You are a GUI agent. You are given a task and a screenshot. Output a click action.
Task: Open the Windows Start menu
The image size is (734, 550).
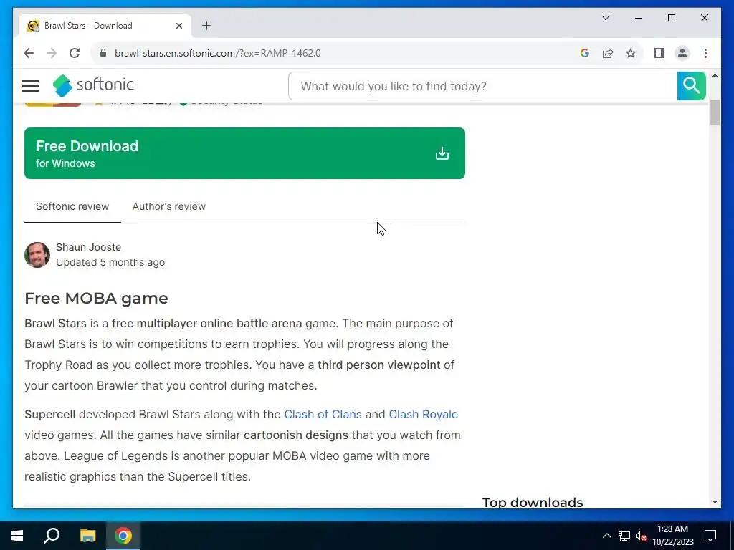[17, 536]
